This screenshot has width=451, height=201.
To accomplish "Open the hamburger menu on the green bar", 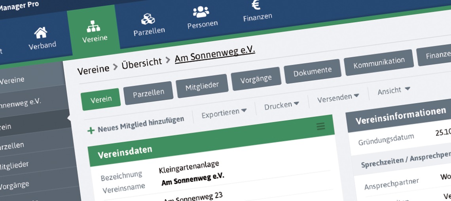I will tap(321, 126).
